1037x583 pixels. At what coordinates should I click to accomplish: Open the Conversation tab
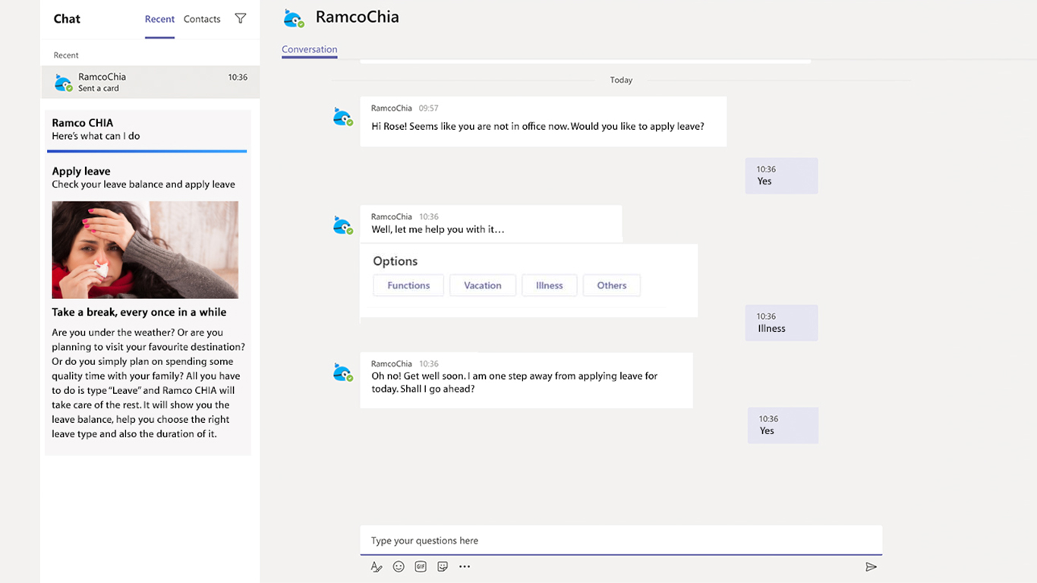pyautogui.click(x=309, y=49)
